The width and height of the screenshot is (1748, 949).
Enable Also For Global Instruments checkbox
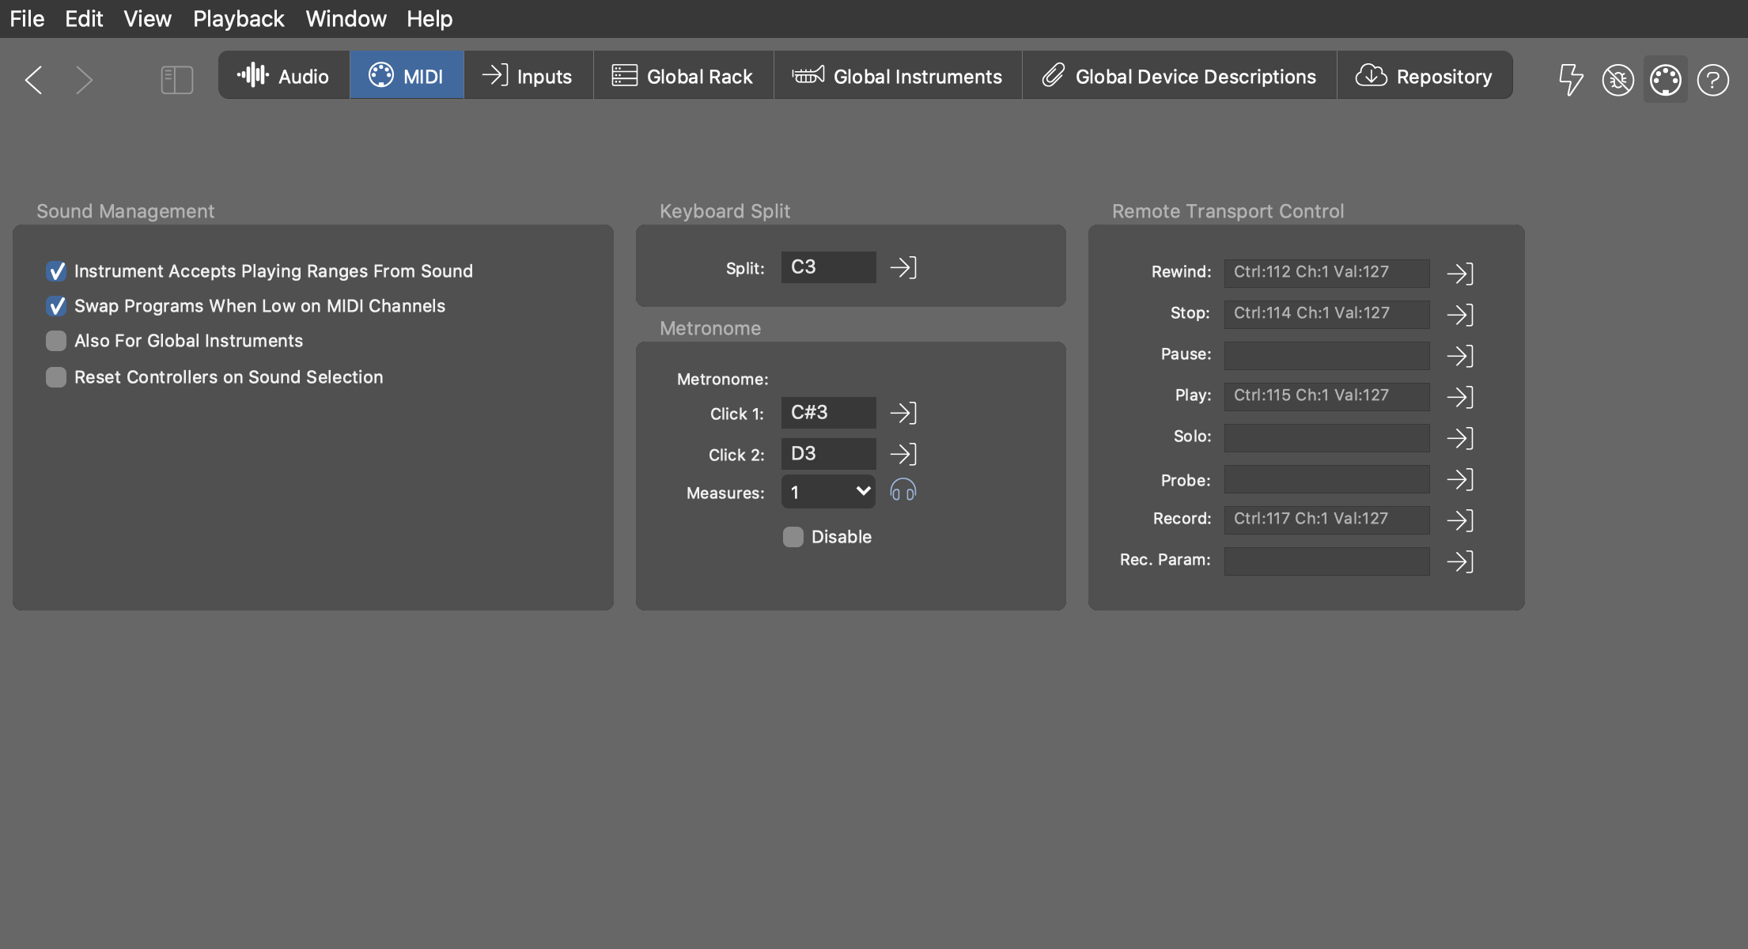[x=56, y=341]
